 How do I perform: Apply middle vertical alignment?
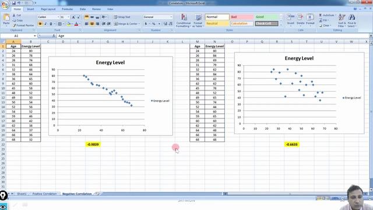pyautogui.click(x=92, y=17)
